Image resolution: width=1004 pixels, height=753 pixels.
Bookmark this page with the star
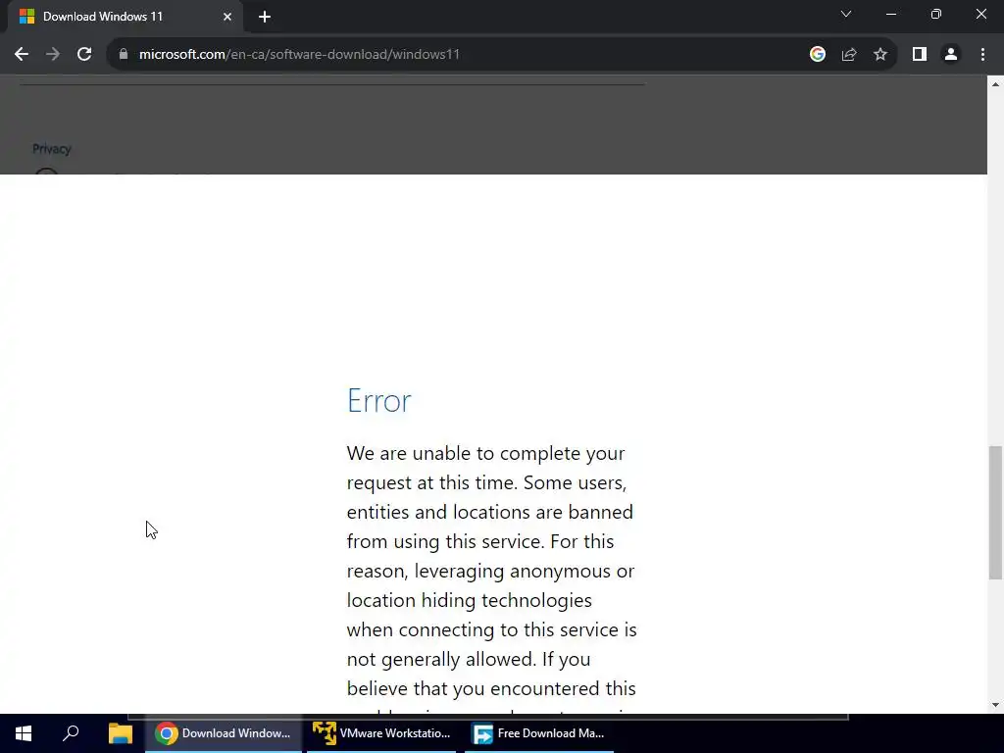point(880,55)
